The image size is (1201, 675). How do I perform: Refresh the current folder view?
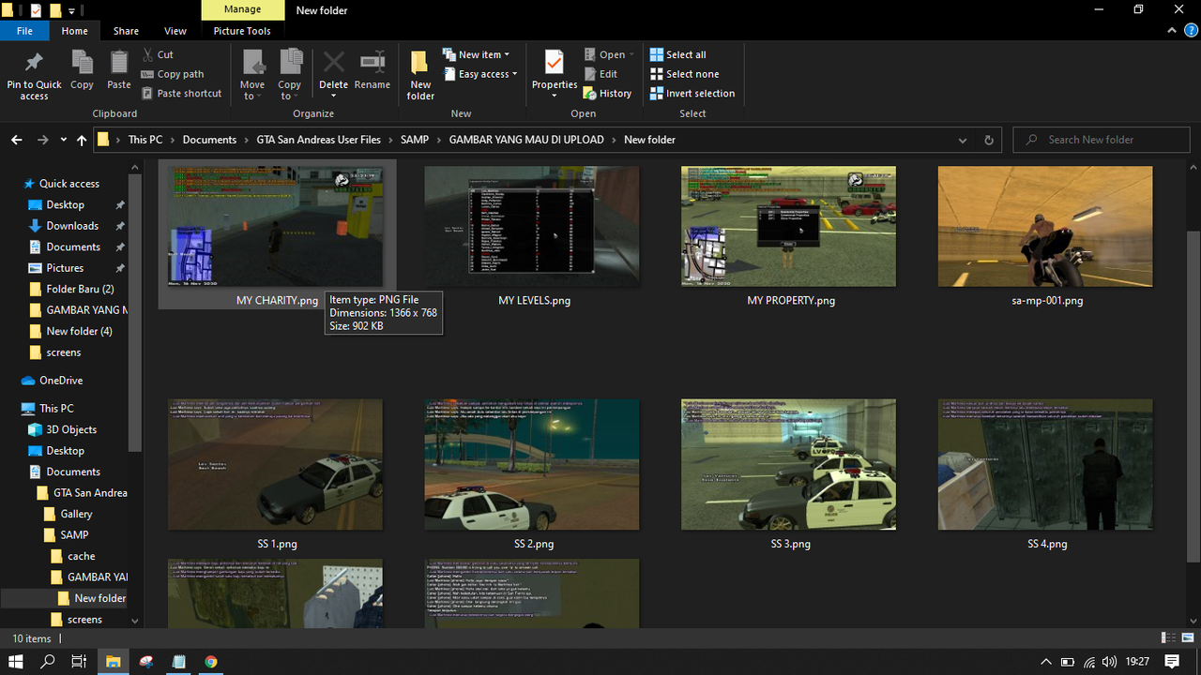[988, 140]
